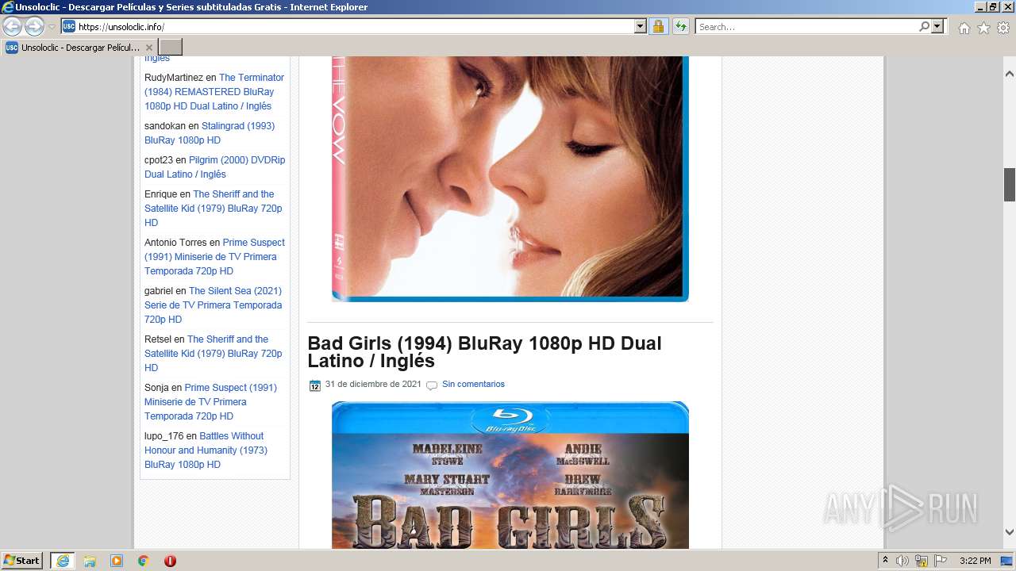Open Action Center flag tray icon
1016x571 pixels.
click(x=941, y=561)
